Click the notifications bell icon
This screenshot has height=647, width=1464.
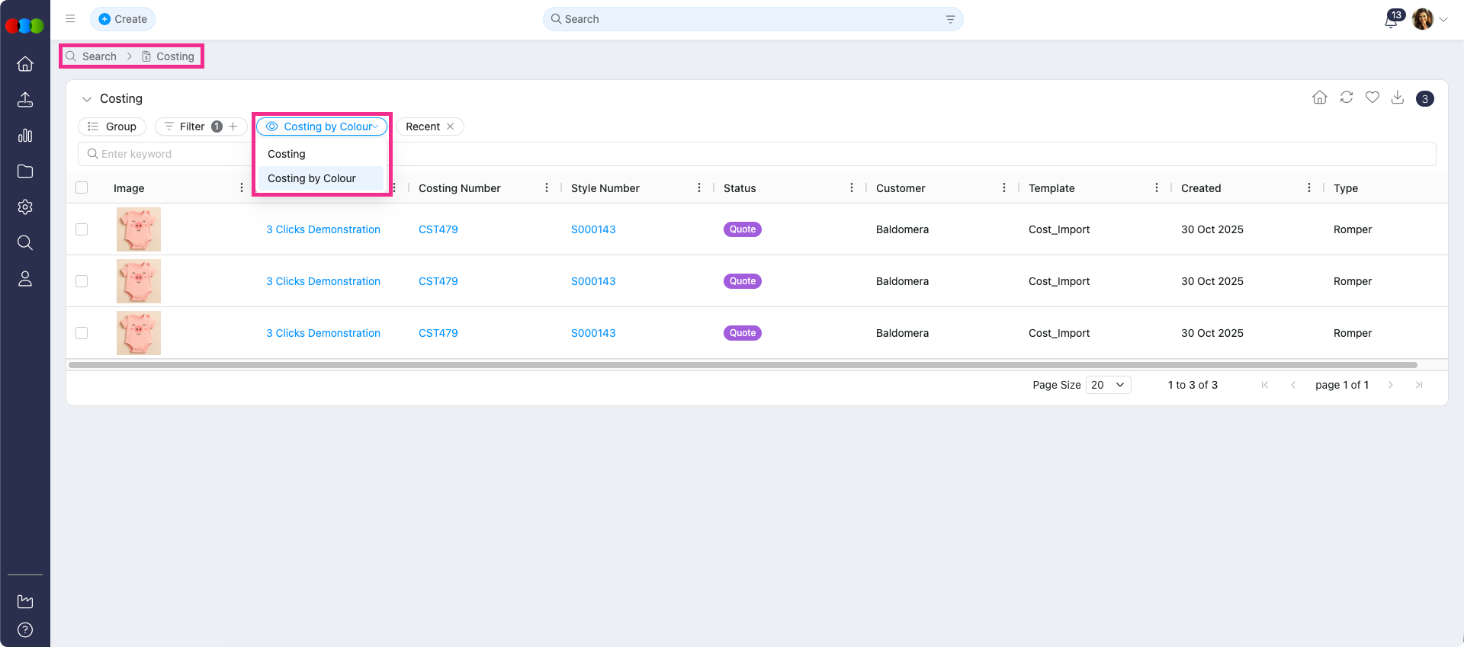coord(1391,21)
